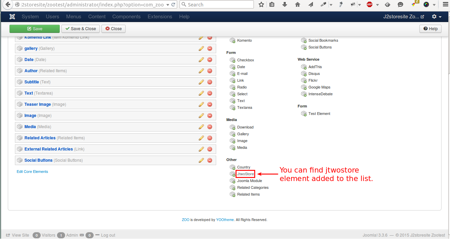Viewport: 450px width, 239px height.
Task: Open the ZOO footer link
Action: point(186,220)
